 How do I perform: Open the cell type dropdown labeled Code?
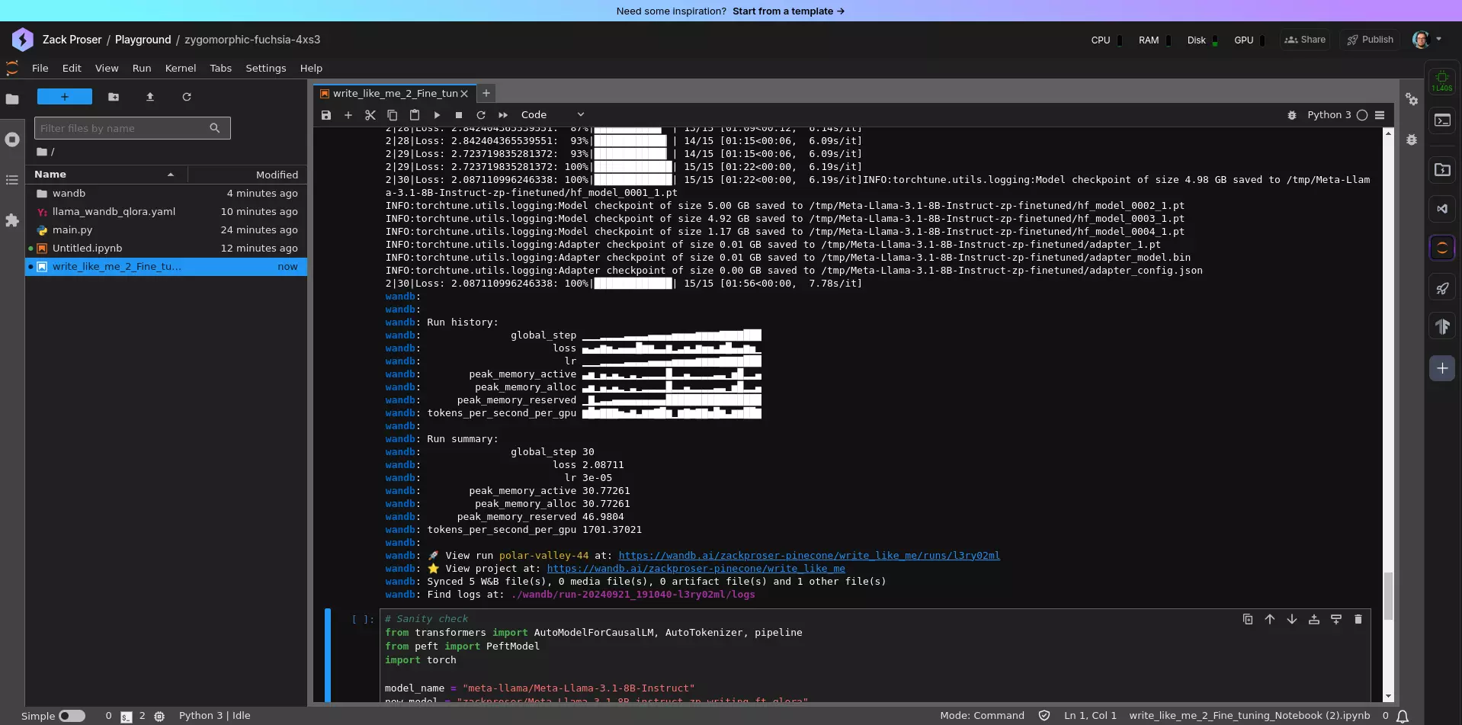click(x=550, y=114)
